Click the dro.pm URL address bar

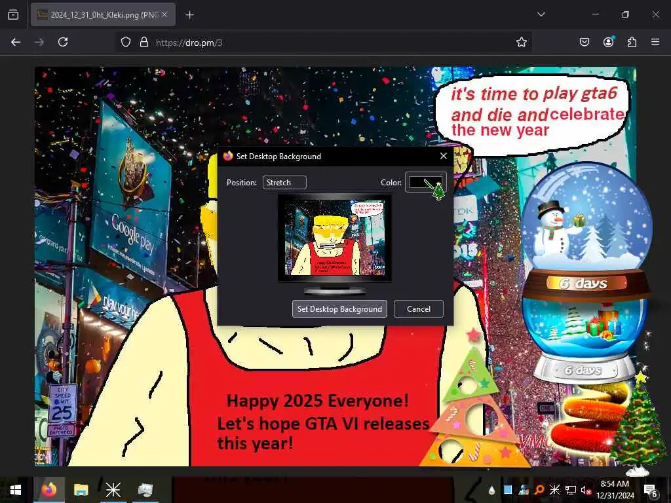click(x=325, y=43)
